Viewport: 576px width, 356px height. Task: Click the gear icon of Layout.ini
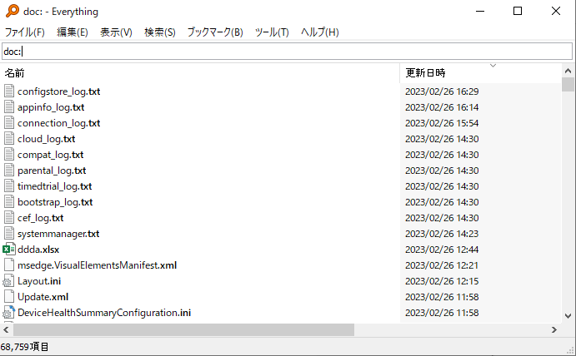point(8,281)
